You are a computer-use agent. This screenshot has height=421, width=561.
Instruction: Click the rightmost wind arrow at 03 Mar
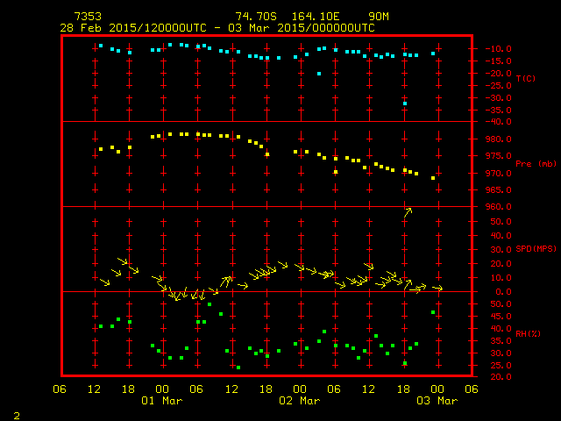(437, 288)
